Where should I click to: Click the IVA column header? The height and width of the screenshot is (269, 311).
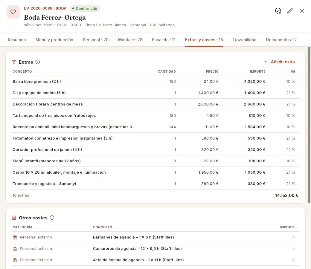[x=292, y=71]
